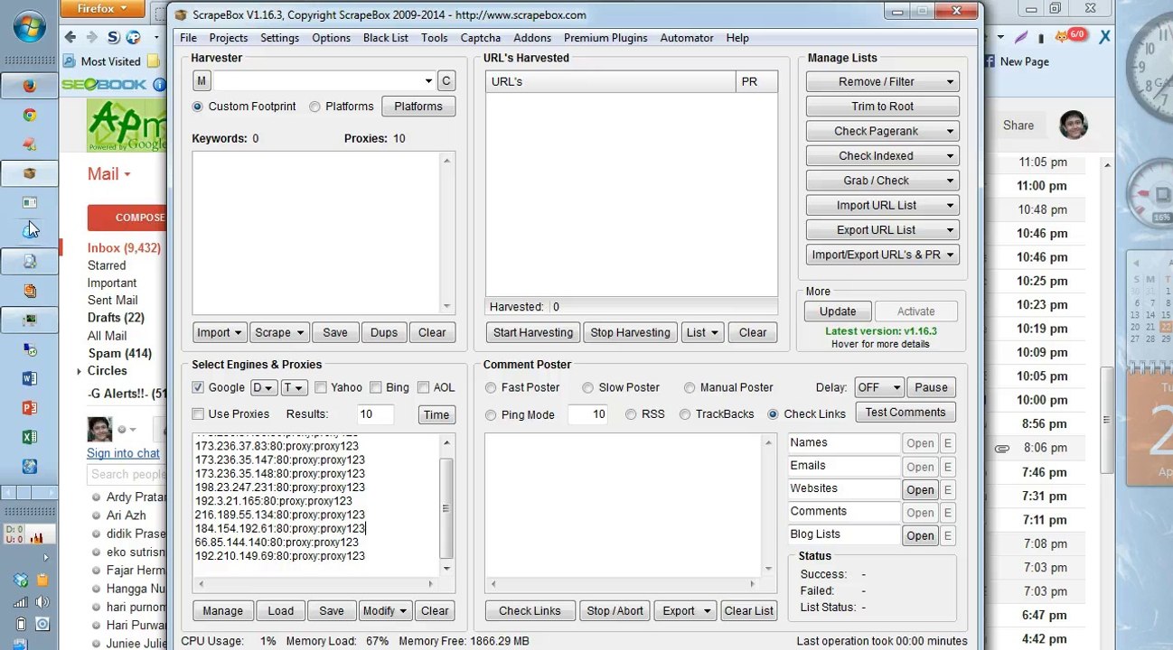Click the Trim to Root button

point(882,107)
